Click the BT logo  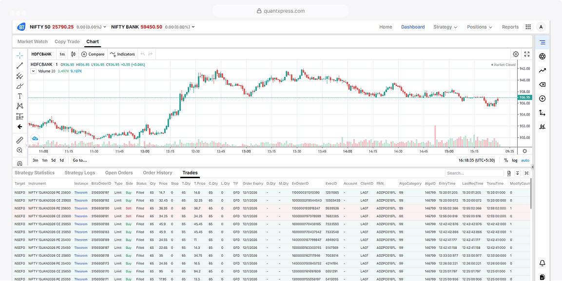(22, 27)
